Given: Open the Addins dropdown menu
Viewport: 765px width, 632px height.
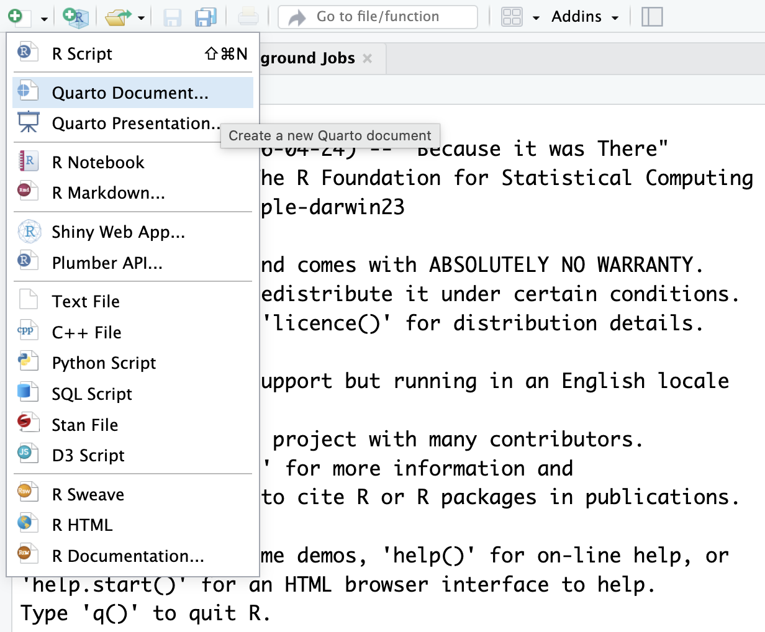Looking at the screenshot, I should tap(585, 17).
